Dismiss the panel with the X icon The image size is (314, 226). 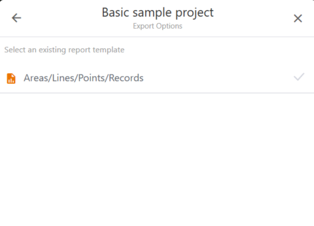pos(298,18)
